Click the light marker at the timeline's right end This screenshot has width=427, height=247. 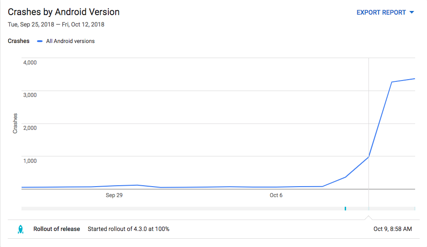(x=414, y=209)
